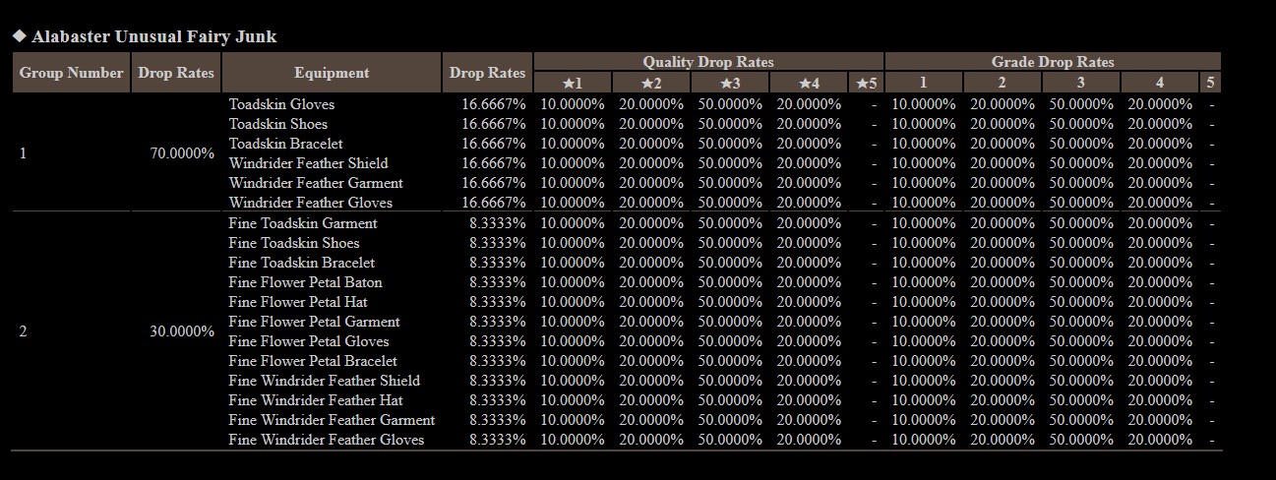Screen dimensions: 1276x480
Task: Select the ★1 quality column header
Action: point(573,83)
